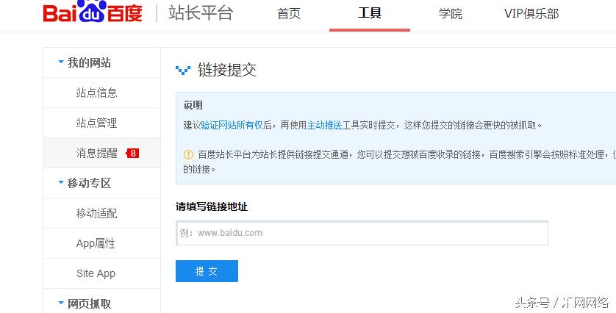Click the red 8 notification badge
The image size is (616, 313).
(x=132, y=153)
